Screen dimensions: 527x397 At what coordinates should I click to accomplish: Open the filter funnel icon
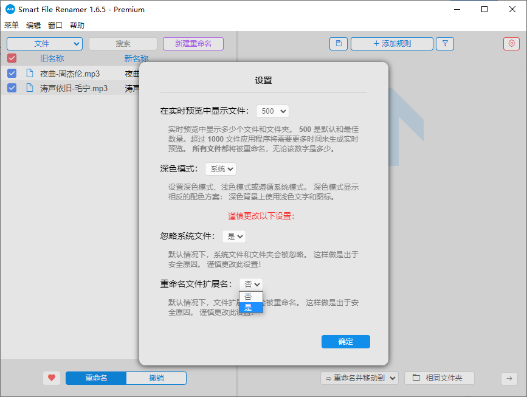pyautogui.click(x=444, y=44)
